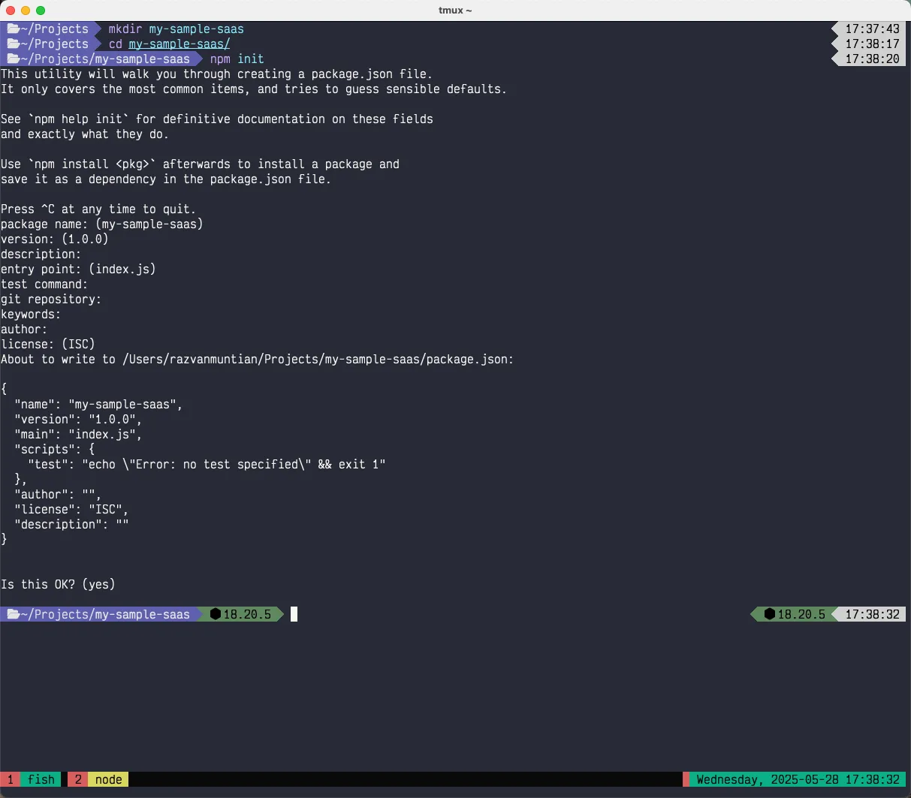Click the Node hexagon icon in the right prompt
The height and width of the screenshot is (798, 911).
click(769, 615)
